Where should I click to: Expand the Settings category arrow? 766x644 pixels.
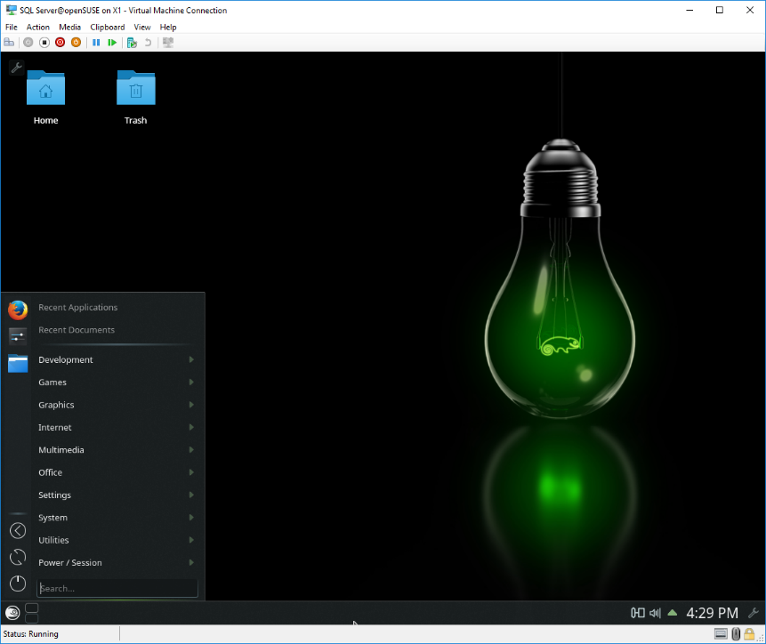pos(191,495)
